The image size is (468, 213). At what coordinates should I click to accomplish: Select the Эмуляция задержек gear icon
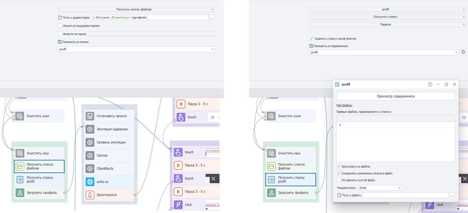coord(90,129)
